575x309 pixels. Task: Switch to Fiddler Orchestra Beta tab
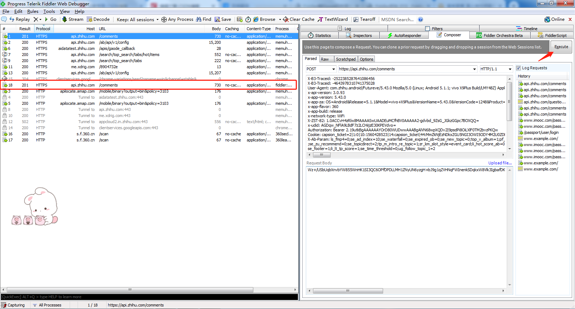[x=500, y=36]
